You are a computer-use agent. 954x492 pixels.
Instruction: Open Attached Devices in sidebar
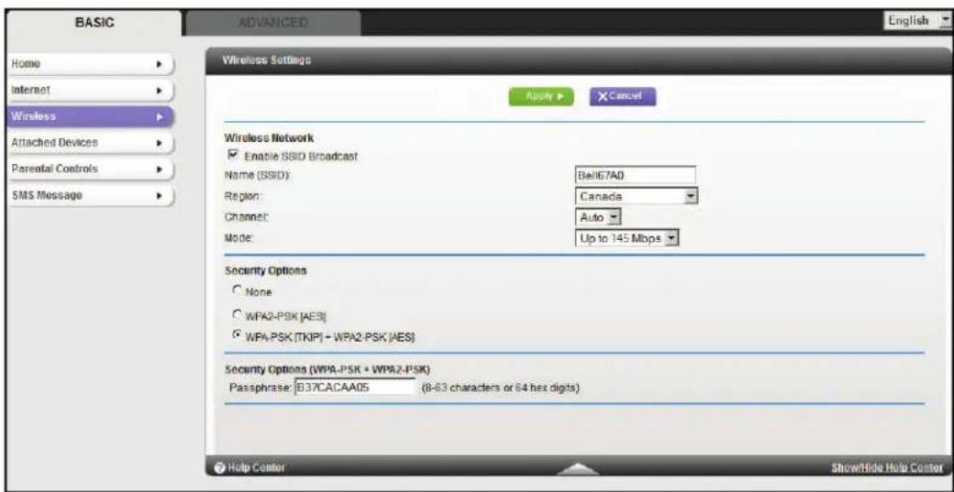pos(90,143)
